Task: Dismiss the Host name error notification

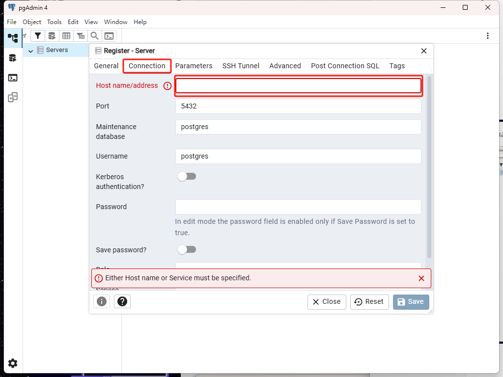Action: (421, 278)
